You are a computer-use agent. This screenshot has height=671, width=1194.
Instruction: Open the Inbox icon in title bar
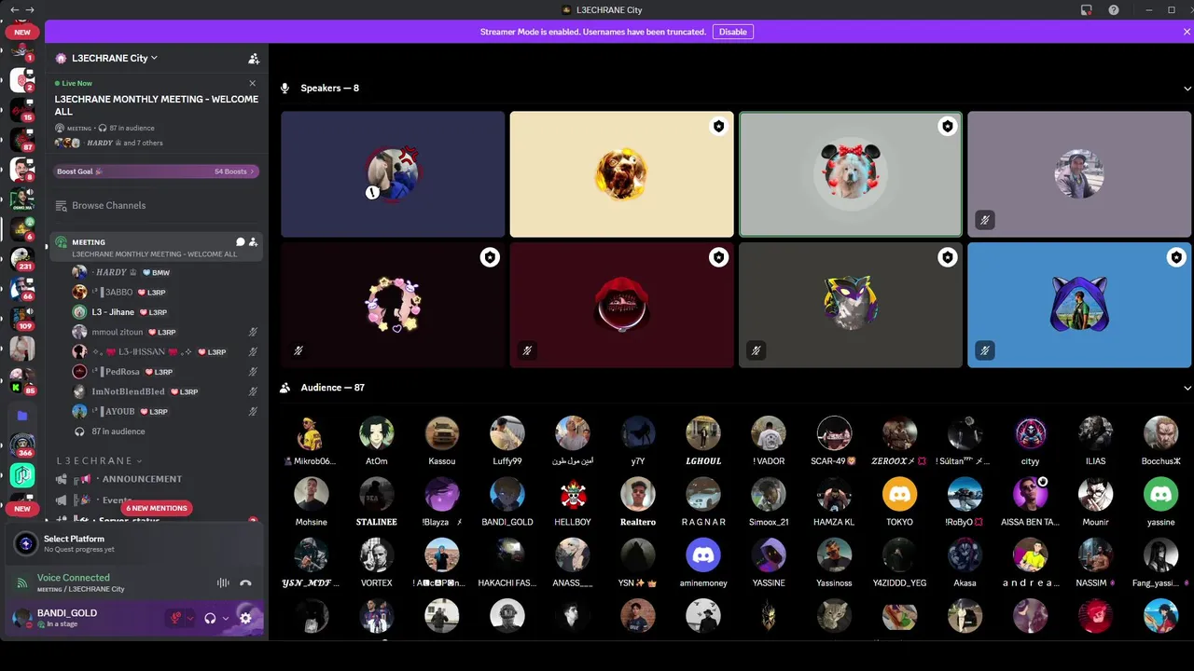(x=1087, y=10)
